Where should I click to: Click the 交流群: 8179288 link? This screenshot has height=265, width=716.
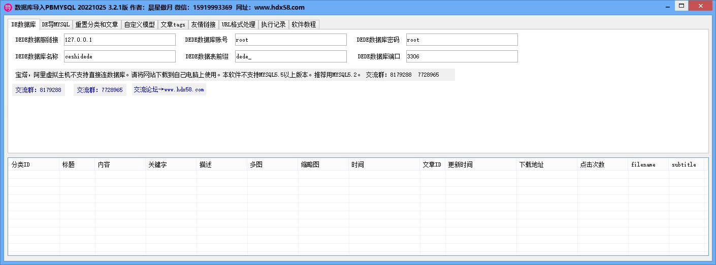tap(39, 90)
